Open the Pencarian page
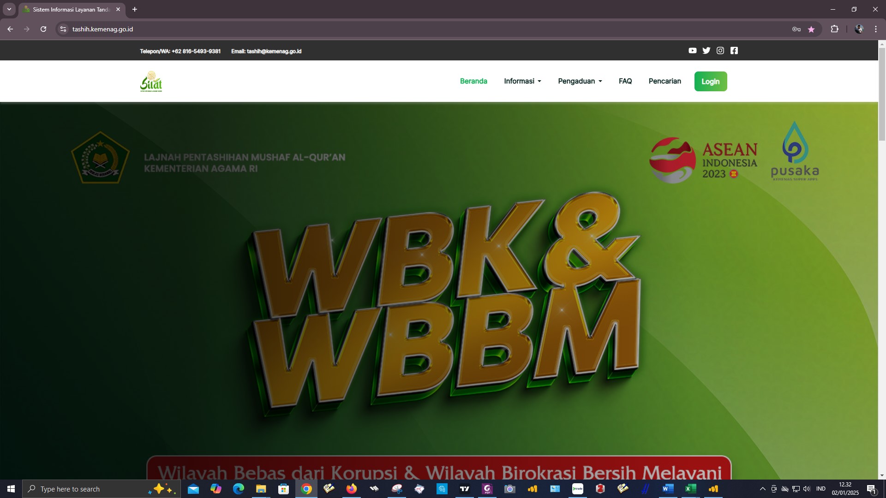The width and height of the screenshot is (886, 498). click(x=664, y=81)
